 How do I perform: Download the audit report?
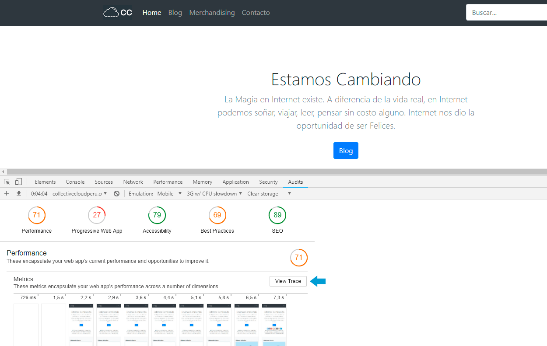[19, 193]
